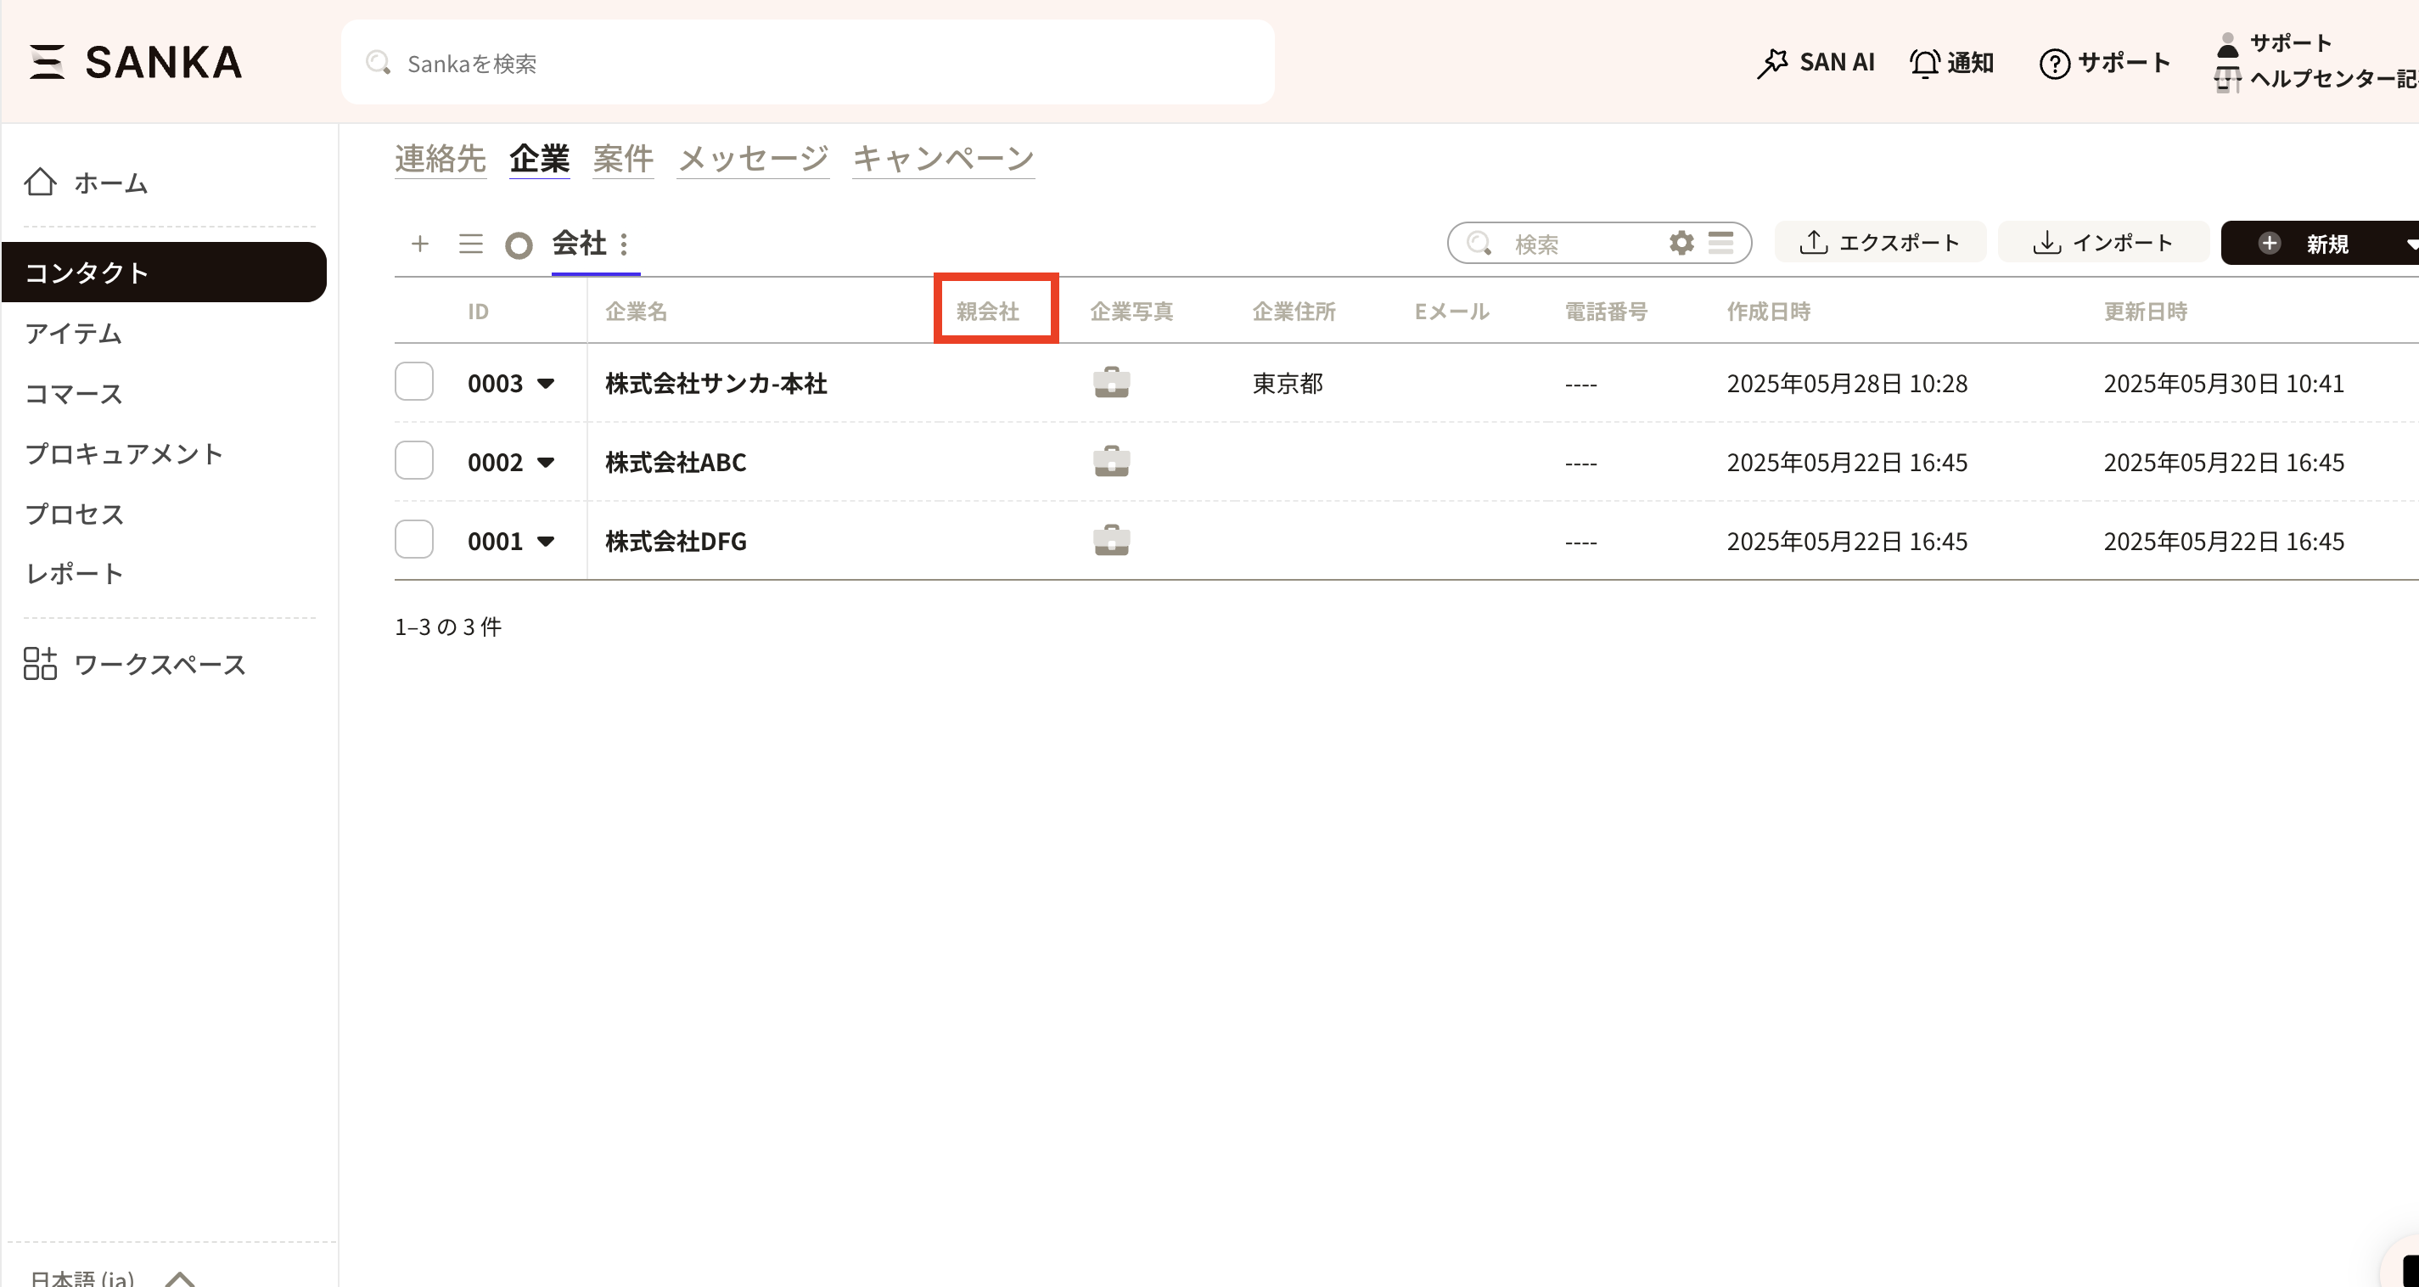
Task: Open SAN AI assistant icon
Action: coord(1772,63)
